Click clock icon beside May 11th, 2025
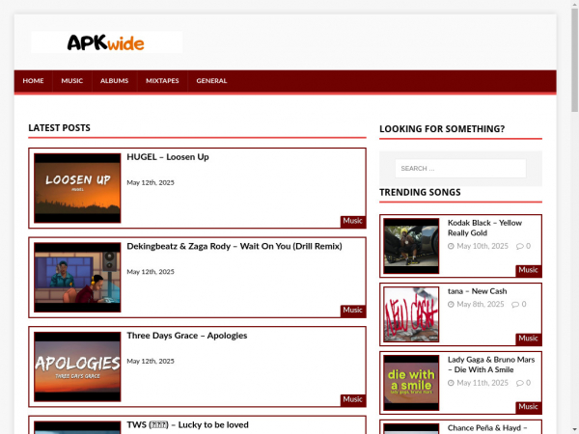Screen dimensions: 579x434 coord(451,383)
